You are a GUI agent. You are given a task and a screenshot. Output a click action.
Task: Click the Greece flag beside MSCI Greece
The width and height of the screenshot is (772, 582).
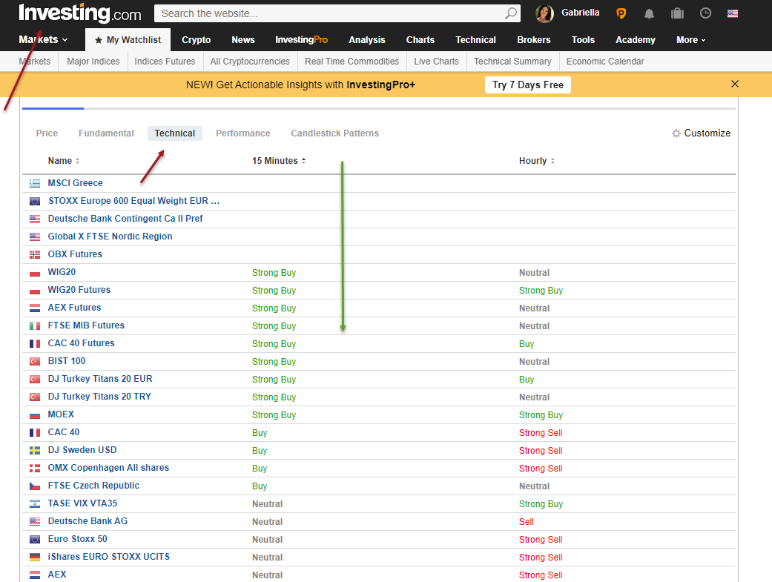34,183
